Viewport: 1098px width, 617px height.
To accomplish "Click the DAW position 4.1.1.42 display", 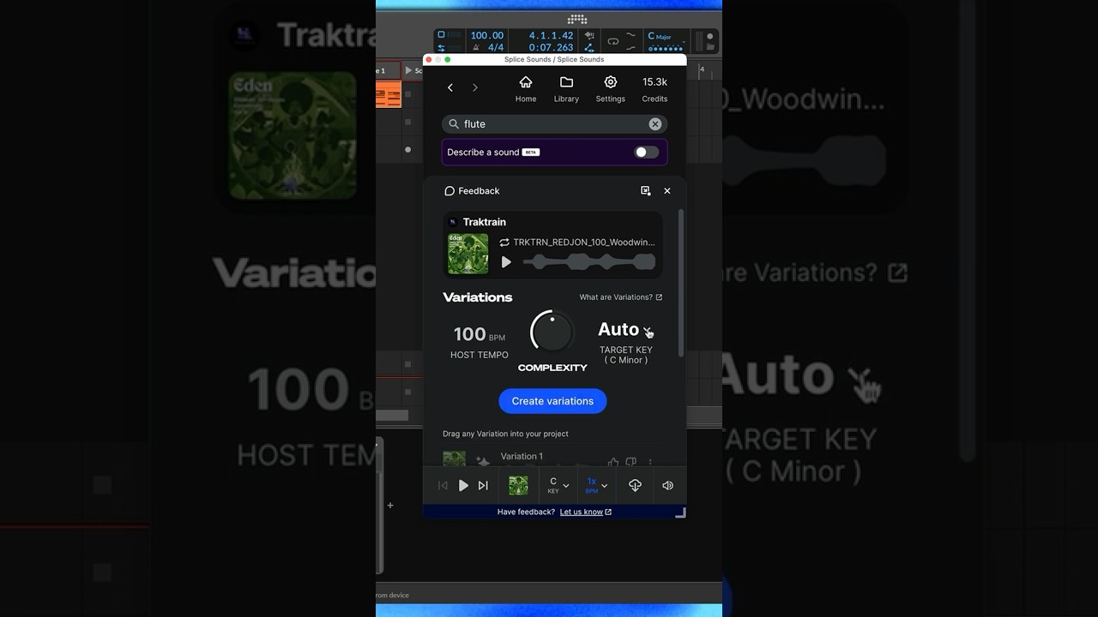I will [x=551, y=36].
